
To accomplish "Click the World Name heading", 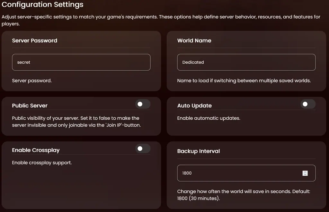I will point(194,41).
